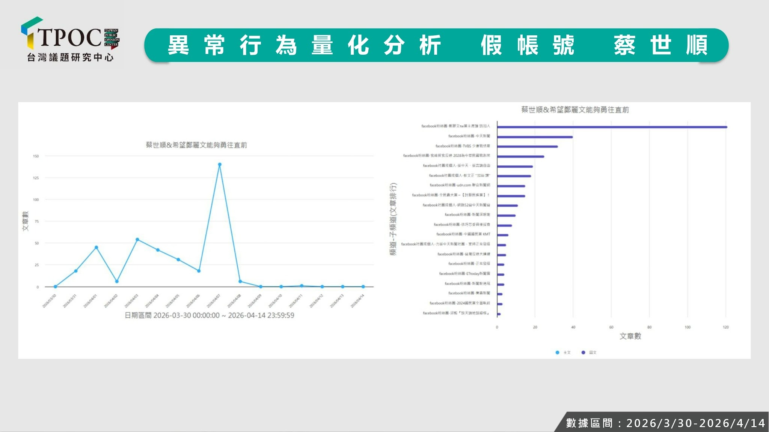Click the bar chart title text
This screenshot has height=432, width=769.
click(x=575, y=110)
